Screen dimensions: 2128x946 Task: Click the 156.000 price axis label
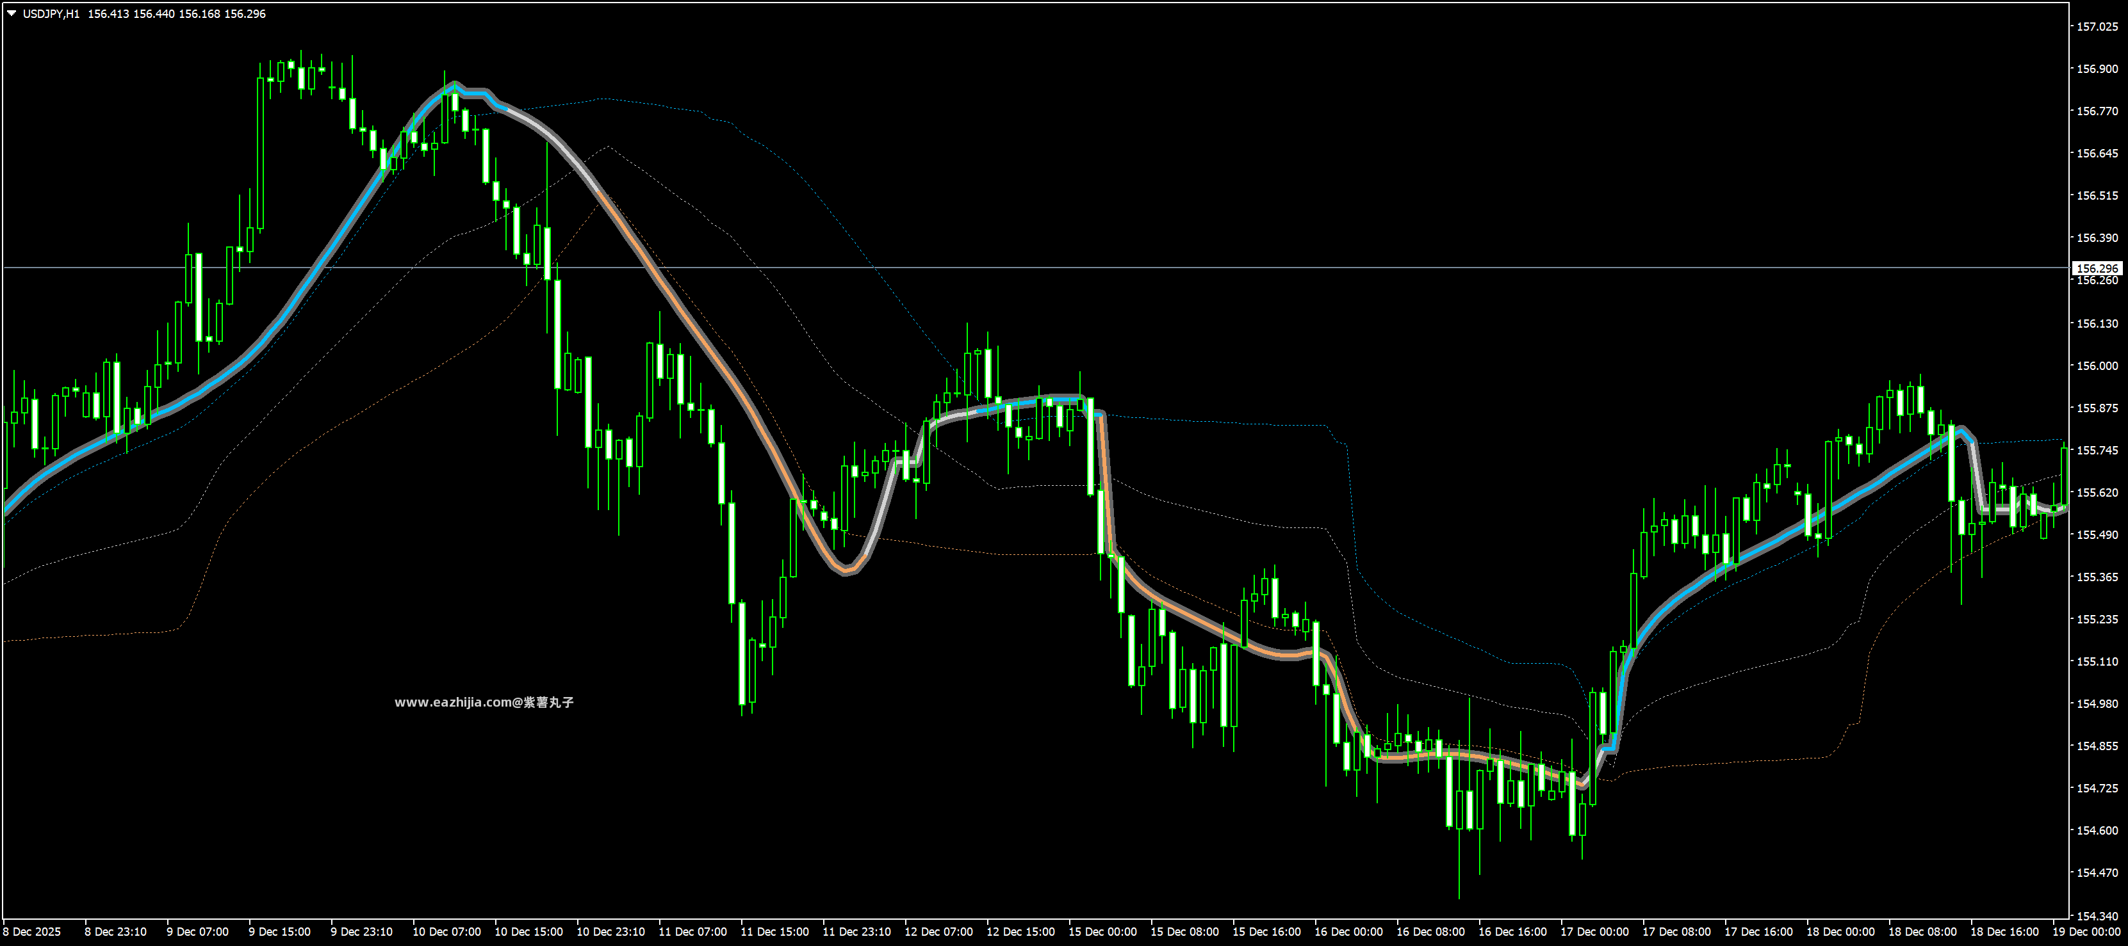click(2097, 365)
